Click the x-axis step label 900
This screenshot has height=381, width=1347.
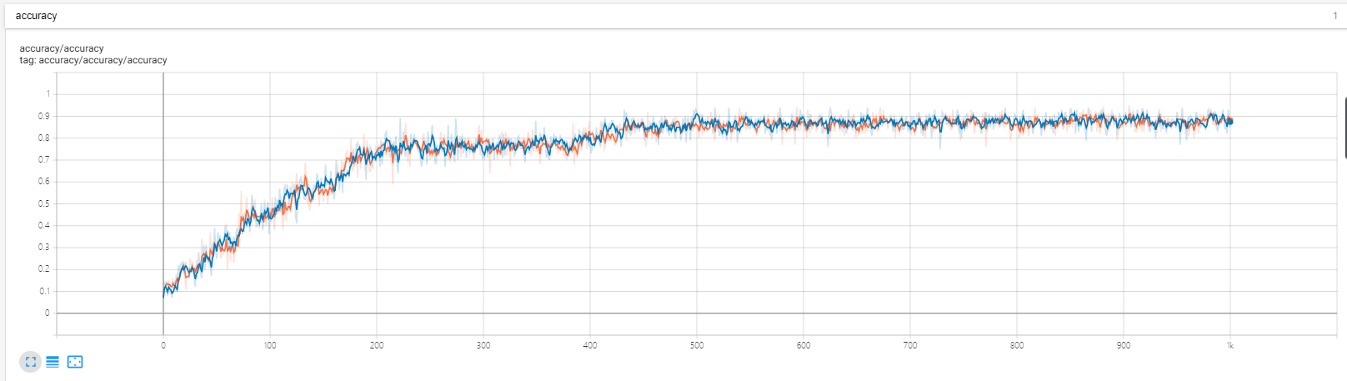tap(1124, 345)
